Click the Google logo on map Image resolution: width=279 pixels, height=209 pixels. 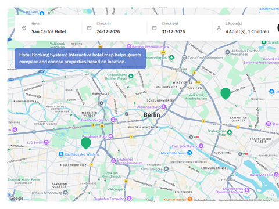point(16,199)
